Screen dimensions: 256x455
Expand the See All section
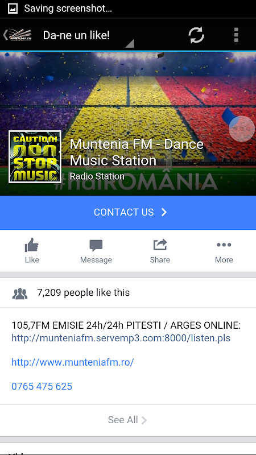point(127,420)
